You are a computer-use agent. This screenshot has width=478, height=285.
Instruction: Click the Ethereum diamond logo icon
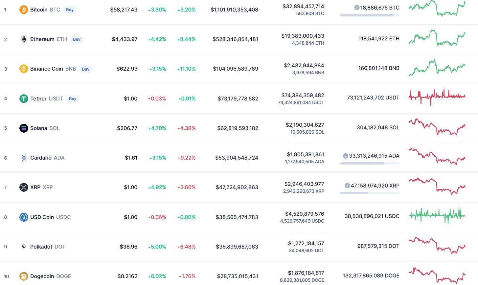click(x=24, y=39)
